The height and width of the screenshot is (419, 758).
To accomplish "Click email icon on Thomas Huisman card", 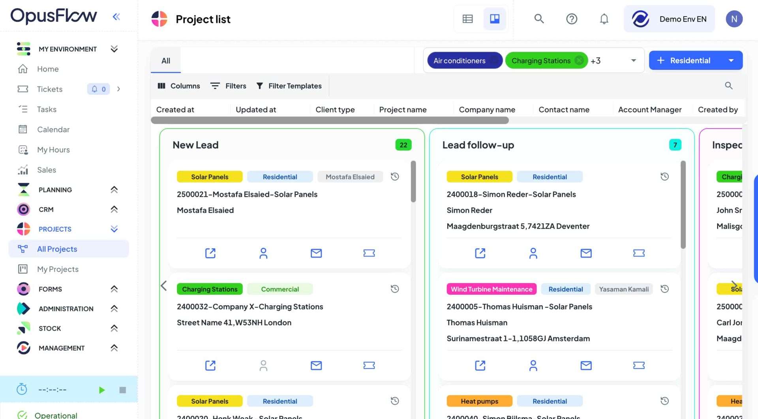I will [x=586, y=365].
